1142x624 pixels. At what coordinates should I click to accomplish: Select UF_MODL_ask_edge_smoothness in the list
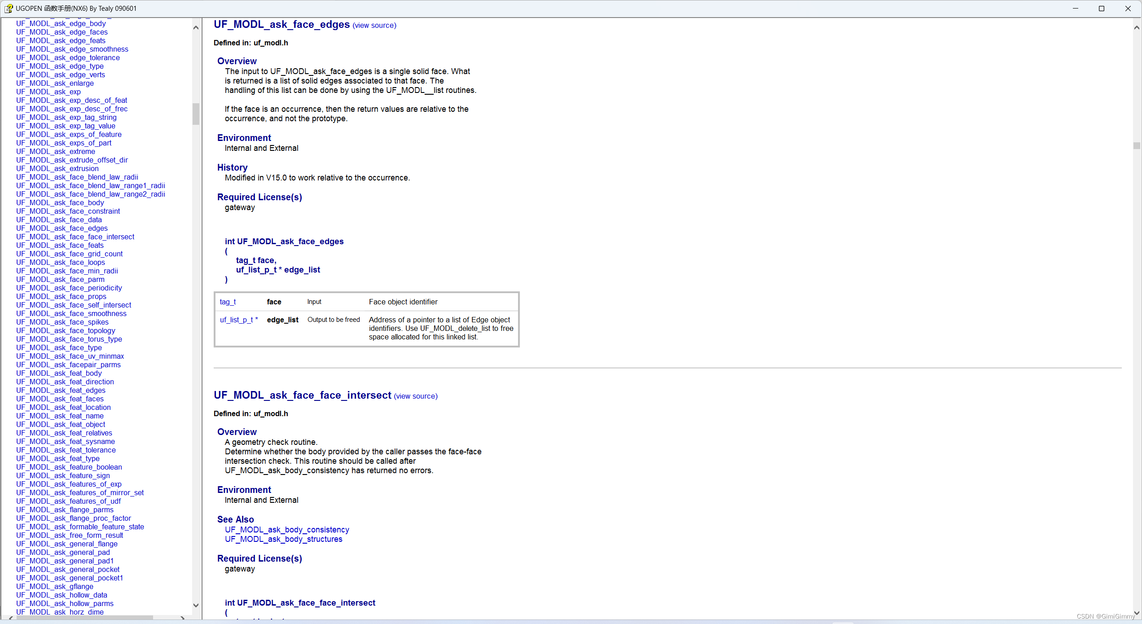point(72,49)
